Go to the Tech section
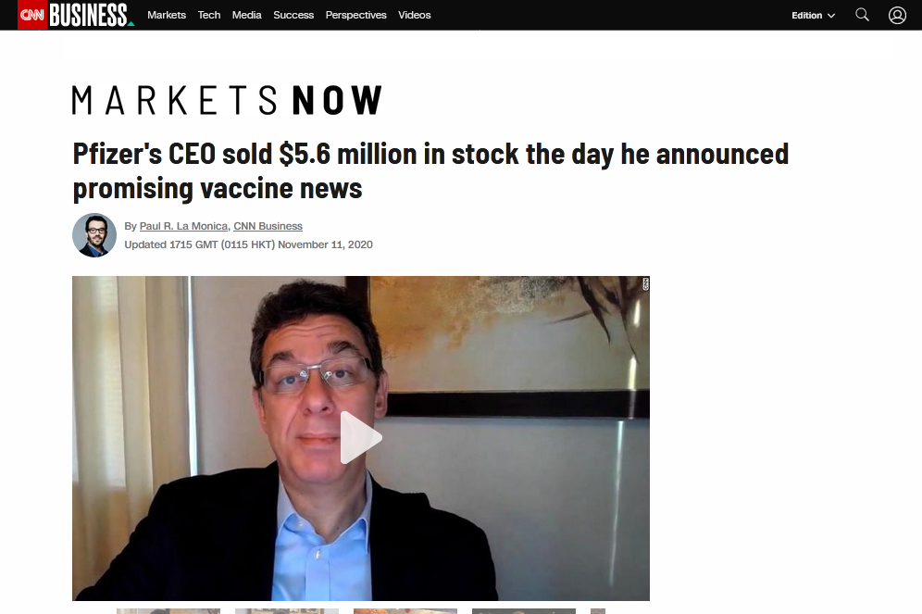922x614 pixels. point(208,15)
